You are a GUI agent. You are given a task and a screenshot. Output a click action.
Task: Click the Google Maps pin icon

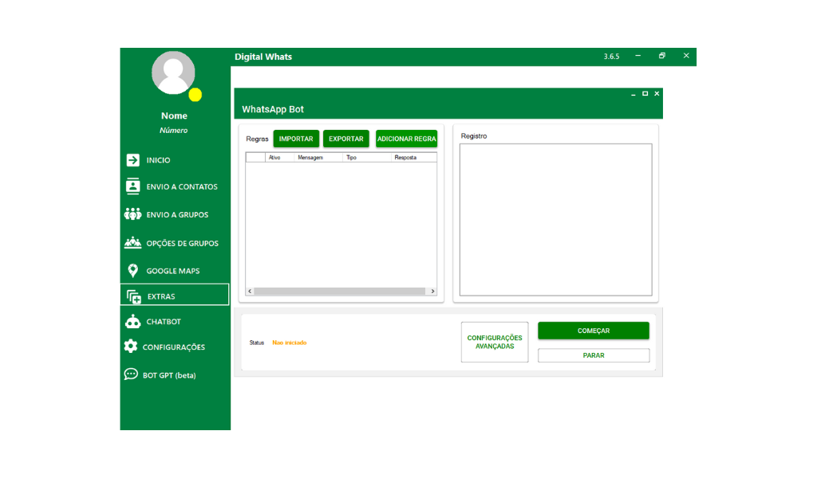pos(133,270)
